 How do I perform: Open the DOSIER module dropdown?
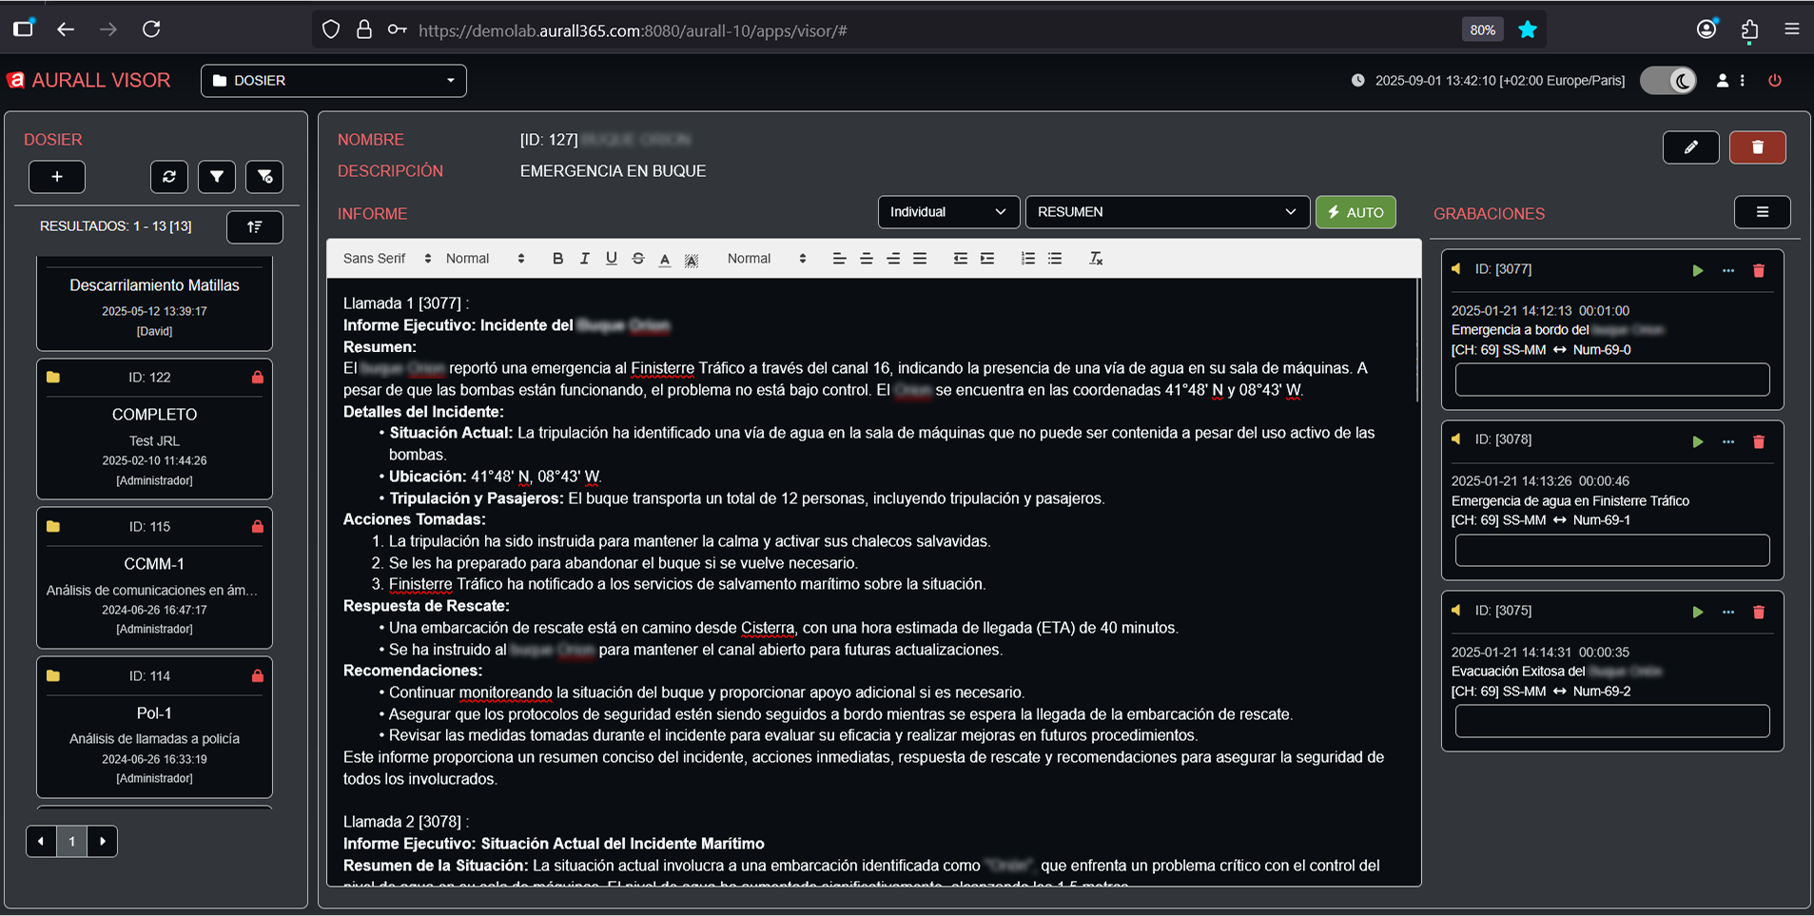(x=333, y=81)
